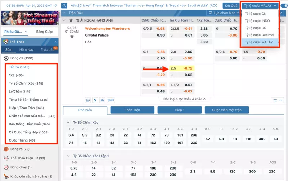Bet on handicap 0/0.5 odds -0.98

coord(154,29)
